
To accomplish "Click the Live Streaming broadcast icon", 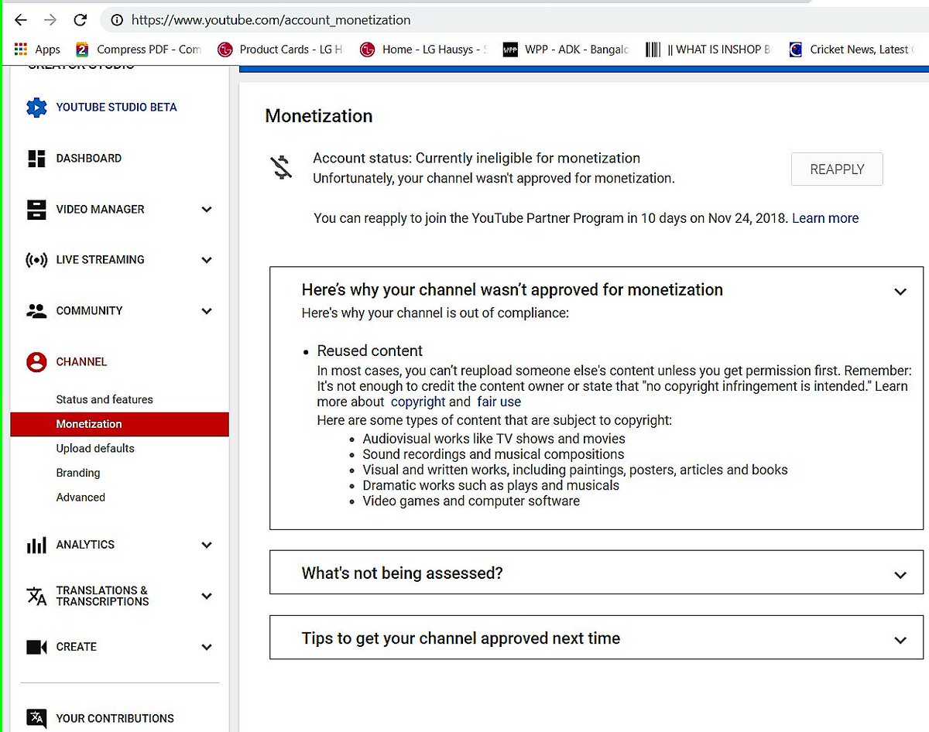I will coord(36,260).
